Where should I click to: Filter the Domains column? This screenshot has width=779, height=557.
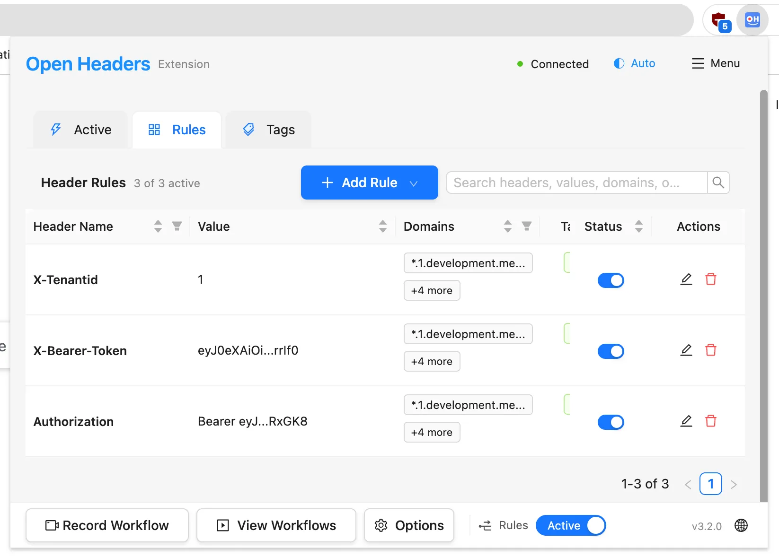click(527, 226)
